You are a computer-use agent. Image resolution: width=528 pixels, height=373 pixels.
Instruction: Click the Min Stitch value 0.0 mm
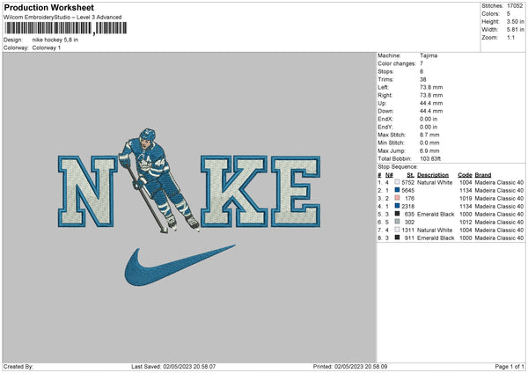[429, 143]
